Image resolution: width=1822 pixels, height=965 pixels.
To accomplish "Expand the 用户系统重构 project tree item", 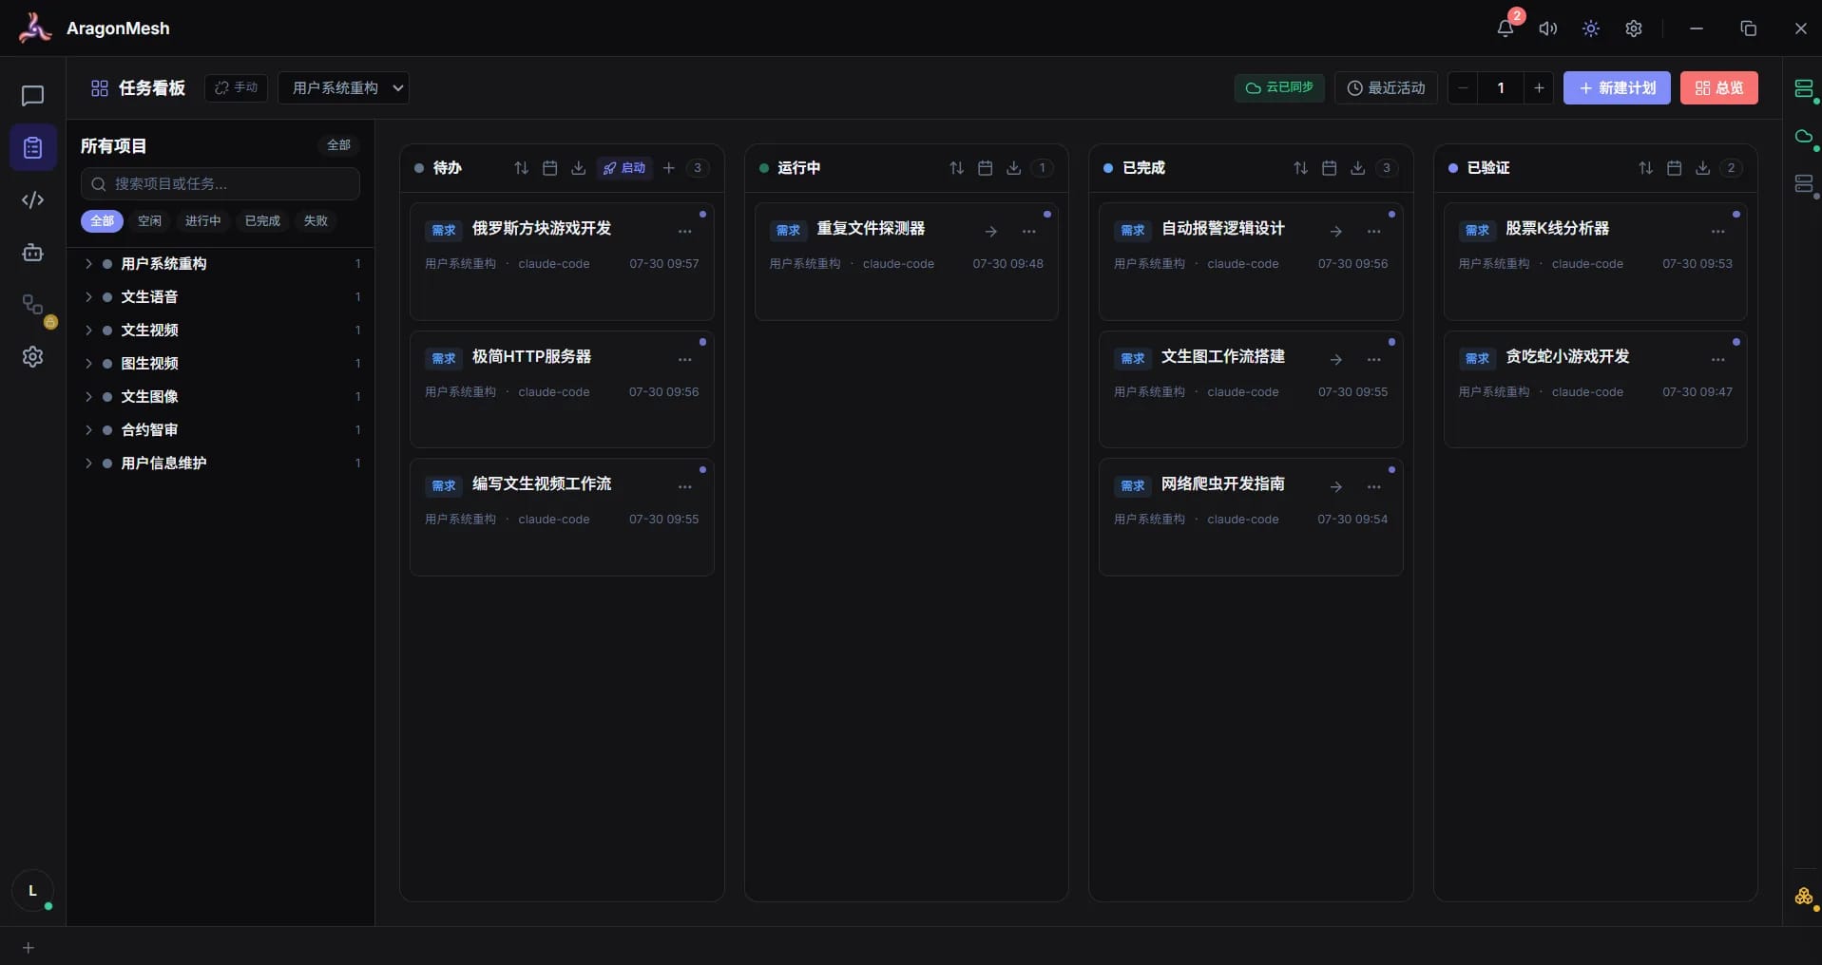I will click(88, 263).
